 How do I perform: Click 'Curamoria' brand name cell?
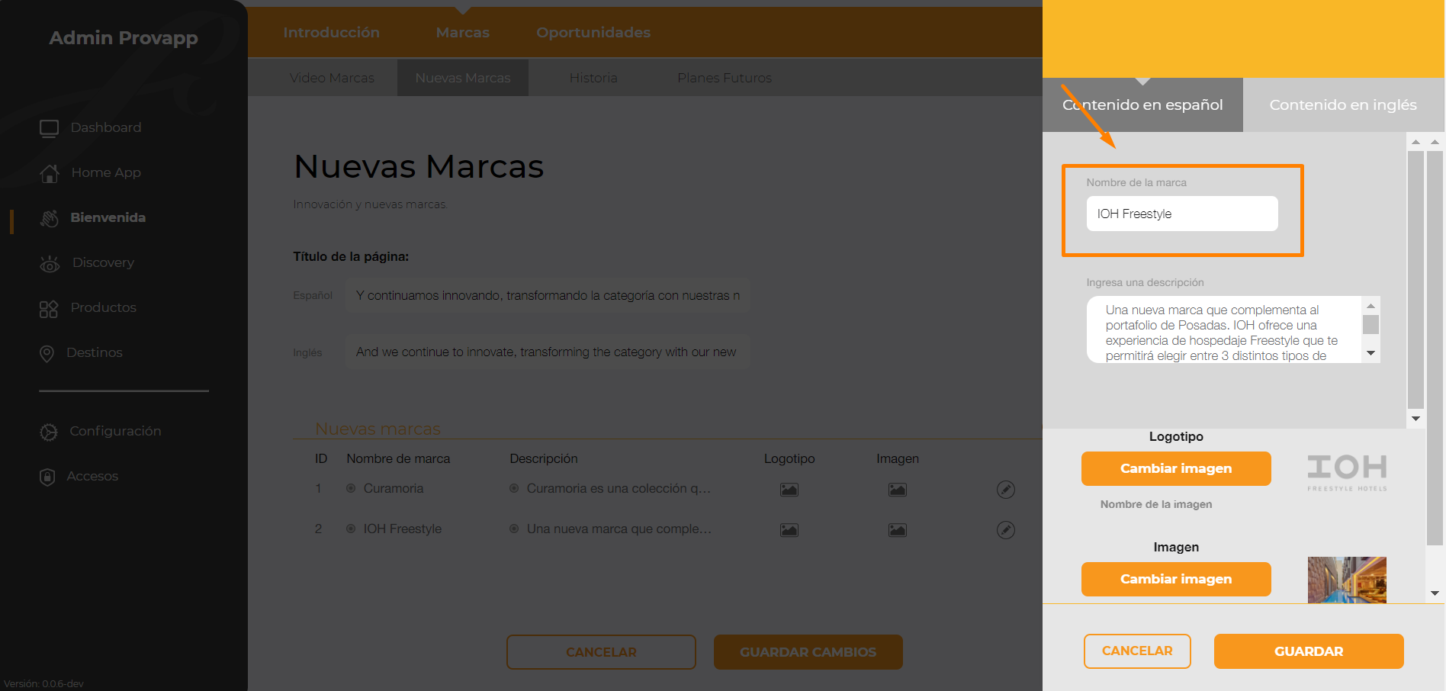point(394,488)
